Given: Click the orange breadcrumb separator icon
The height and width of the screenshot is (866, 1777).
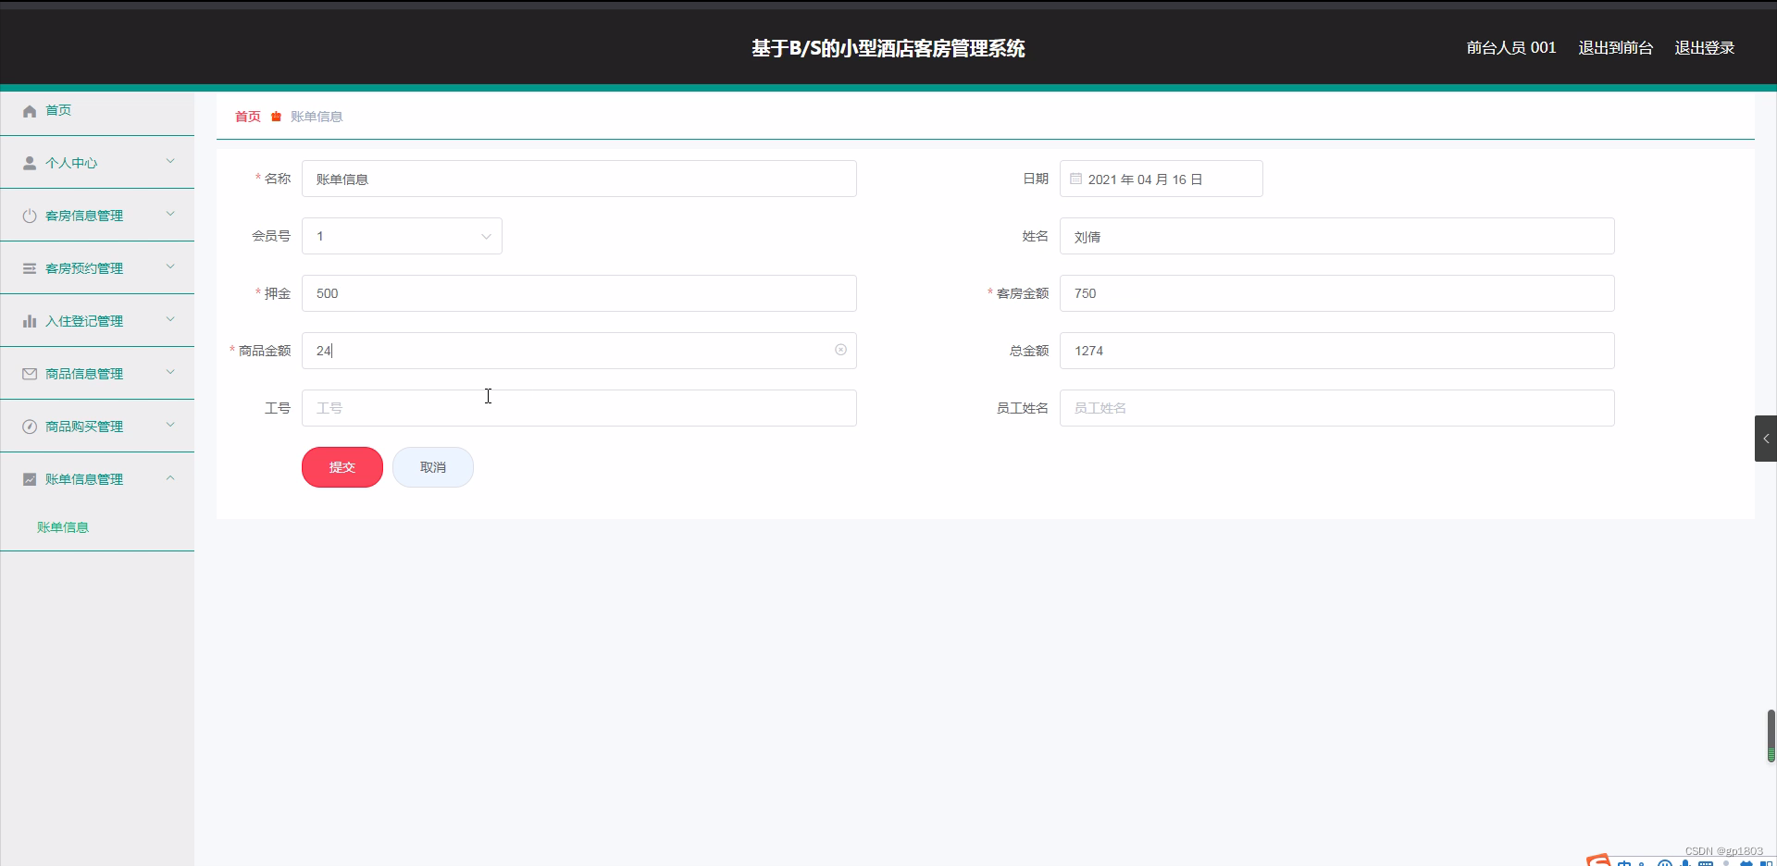Looking at the screenshot, I should tap(276, 117).
